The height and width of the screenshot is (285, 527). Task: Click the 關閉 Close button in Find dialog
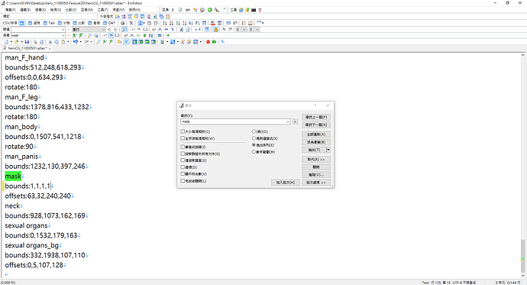tap(316, 167)
